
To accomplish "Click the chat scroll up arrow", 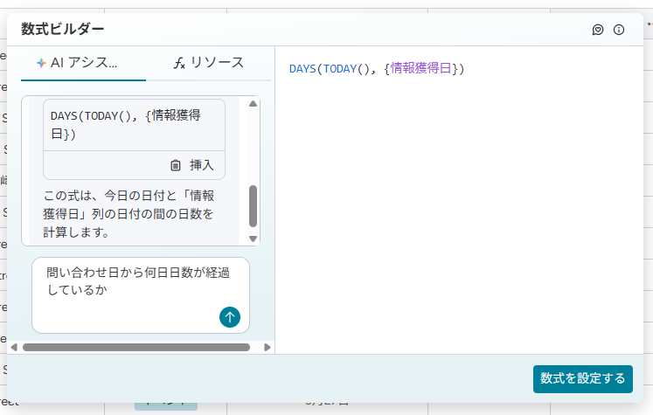I will 254,104.
